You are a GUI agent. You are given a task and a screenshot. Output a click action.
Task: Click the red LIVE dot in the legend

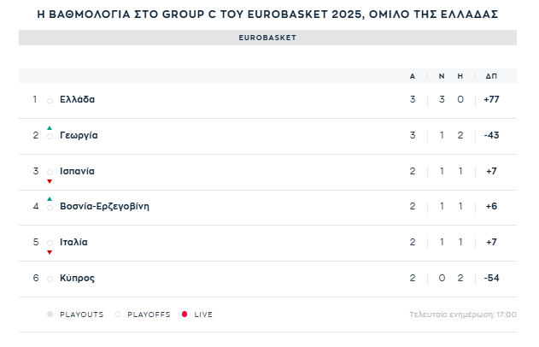click(183, 315)
